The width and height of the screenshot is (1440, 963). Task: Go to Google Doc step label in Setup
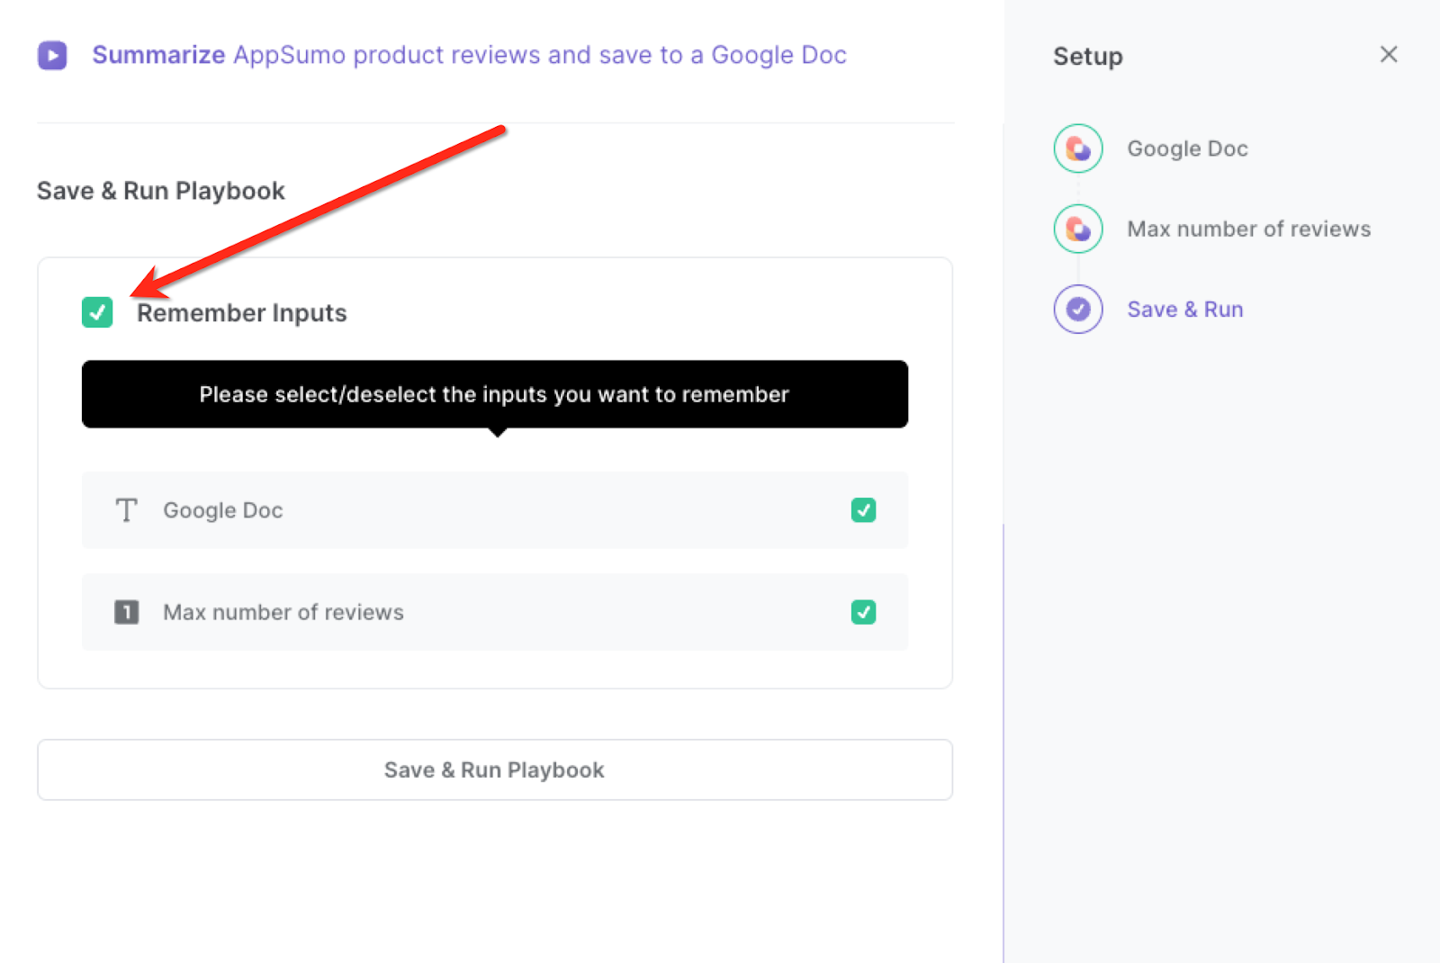pos(1187,148)
